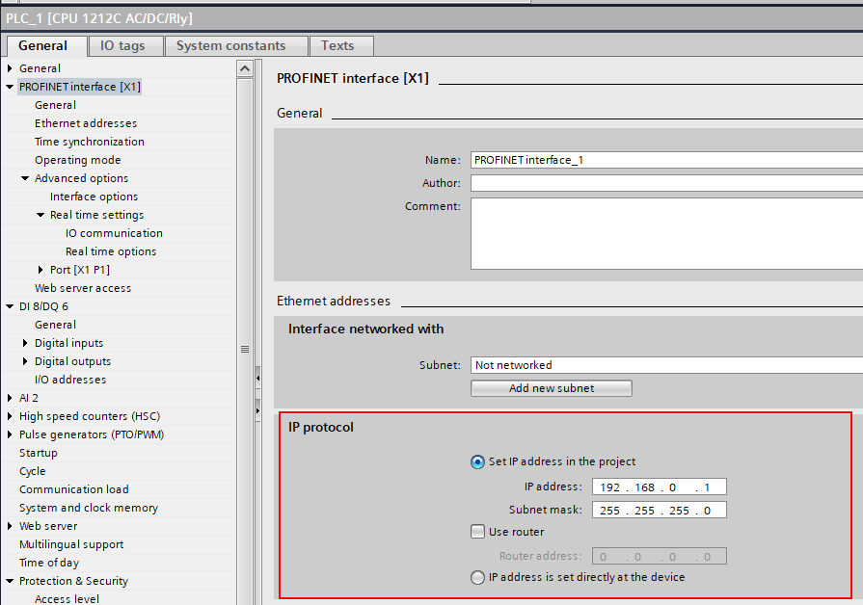Select Digital inputs item
The width and height of the screenshot is (863, 605).
(x=68, y=343)
